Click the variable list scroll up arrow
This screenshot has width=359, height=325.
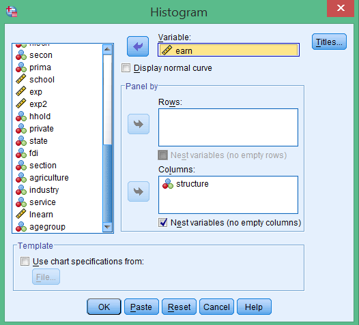pyautogui.click(x=107, y=49)
